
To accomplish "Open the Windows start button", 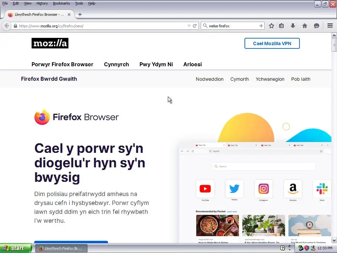I will (x=16, y=248).
